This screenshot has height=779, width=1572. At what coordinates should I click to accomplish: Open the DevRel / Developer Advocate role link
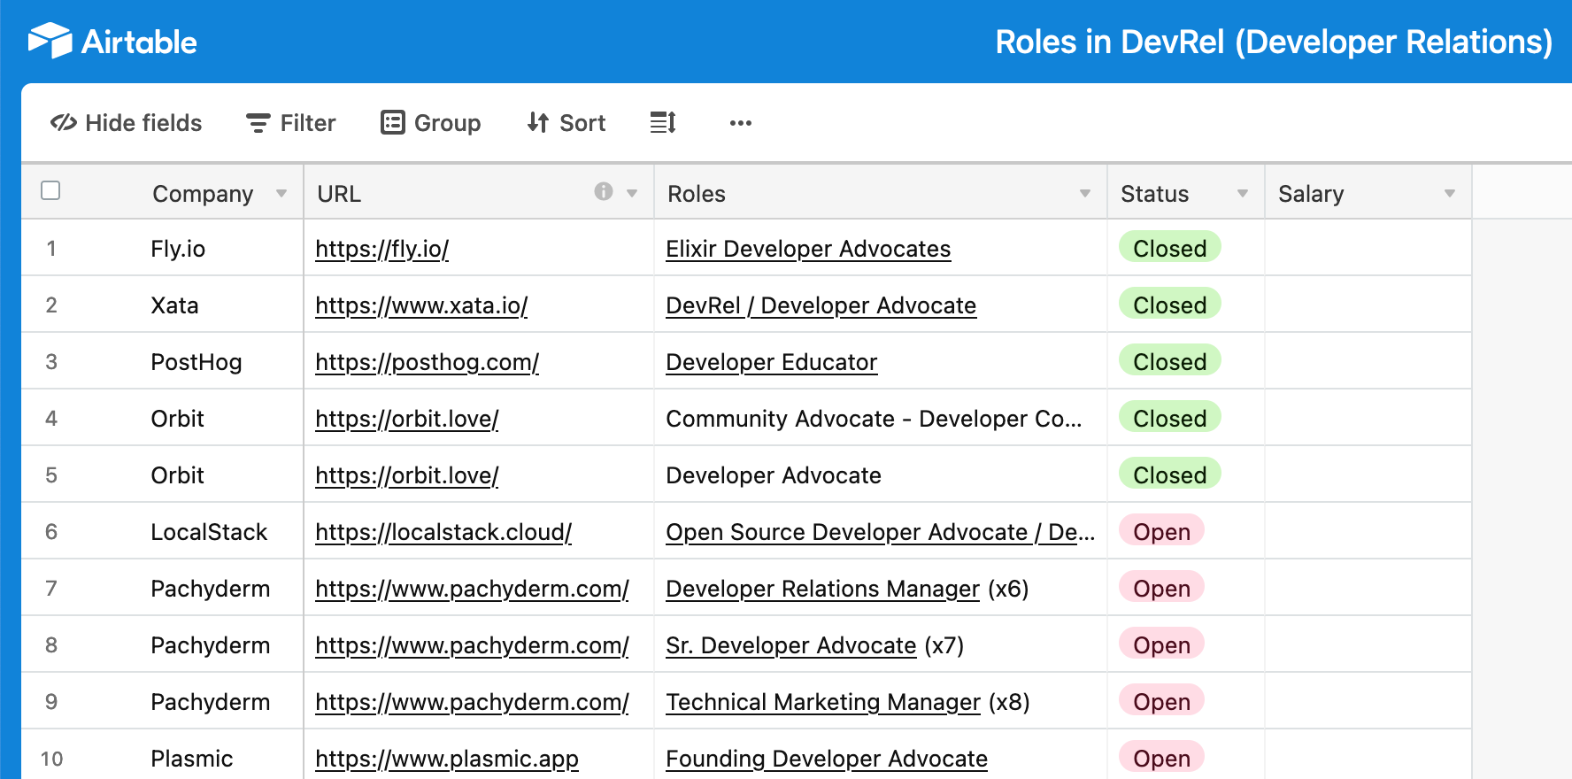821,305
